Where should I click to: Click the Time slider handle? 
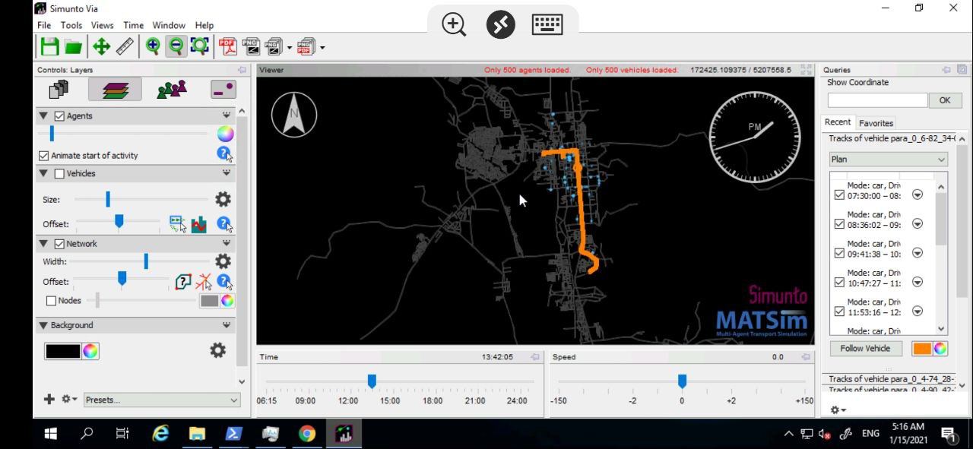[372, 381]
